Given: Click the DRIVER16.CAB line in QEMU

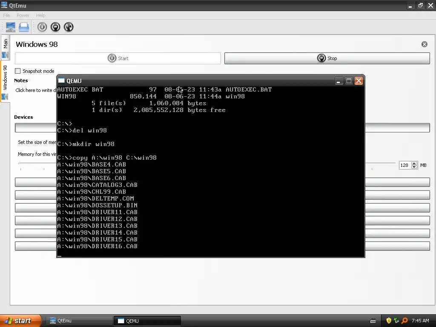Looking at the screenshot, I should click(98, 246).
